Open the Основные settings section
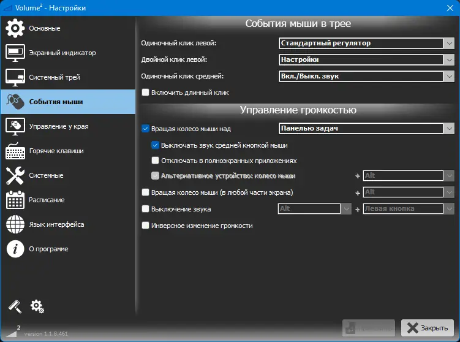Image resolution: width=460 pixels, height=342 pixels. [68, 28]
